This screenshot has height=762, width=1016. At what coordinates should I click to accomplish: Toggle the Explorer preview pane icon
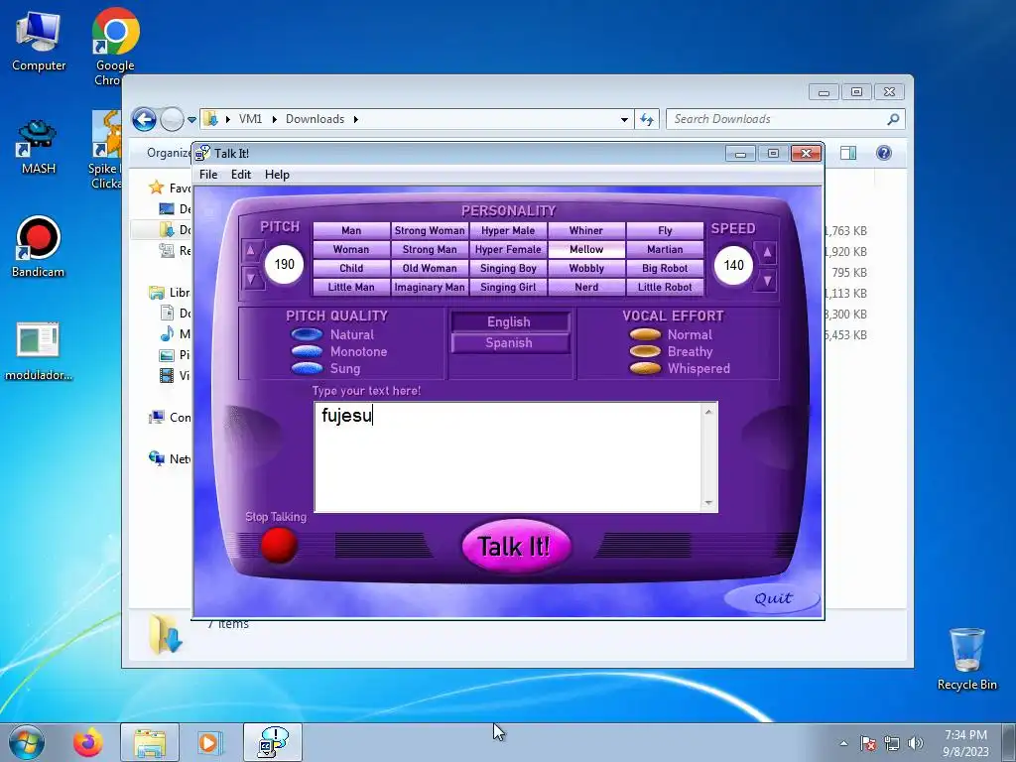point(848,153)
